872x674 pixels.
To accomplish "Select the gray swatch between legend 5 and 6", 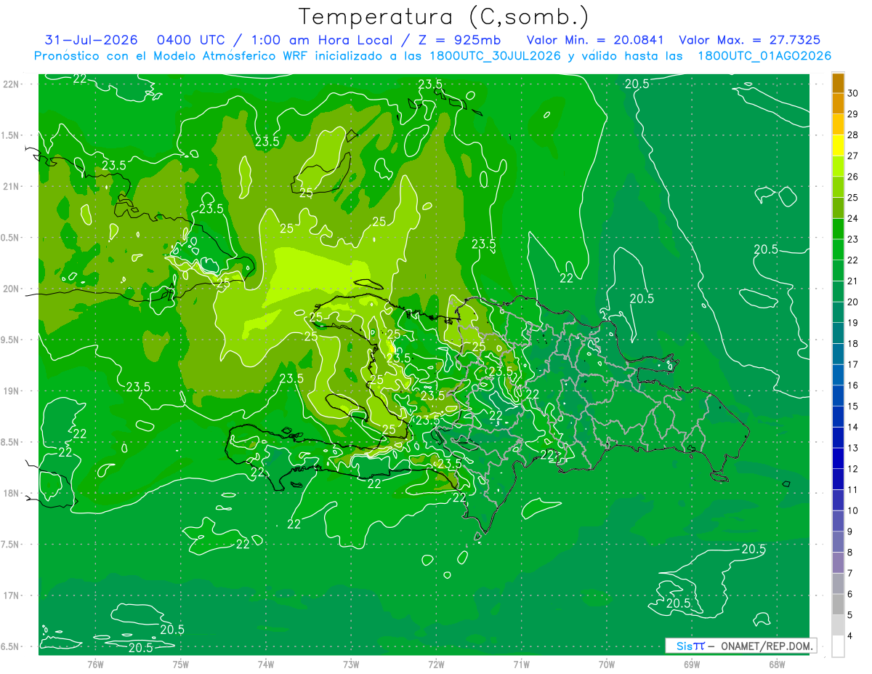I will (838, 604).
